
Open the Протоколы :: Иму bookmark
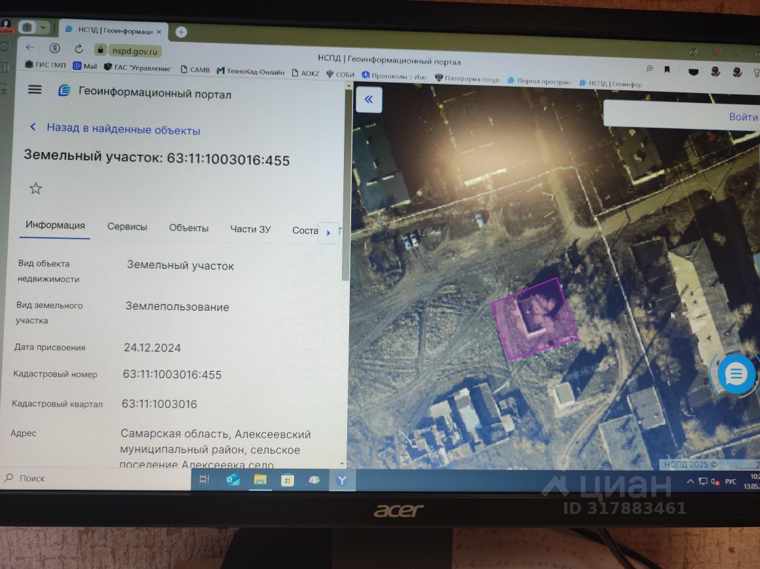point(394,76)
